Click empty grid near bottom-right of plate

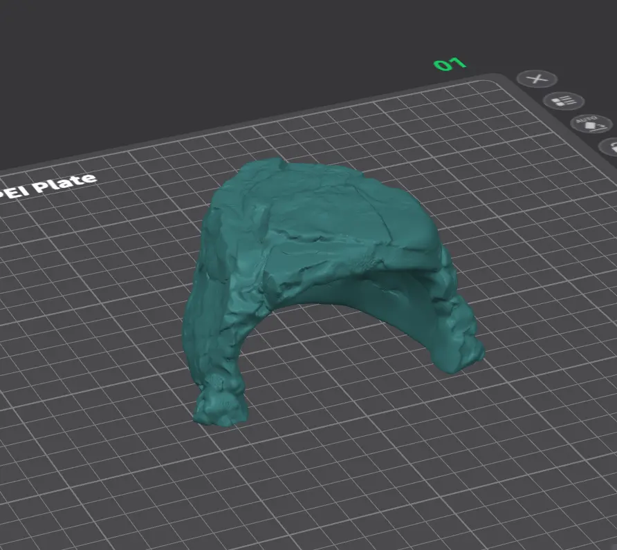(551, 472)
